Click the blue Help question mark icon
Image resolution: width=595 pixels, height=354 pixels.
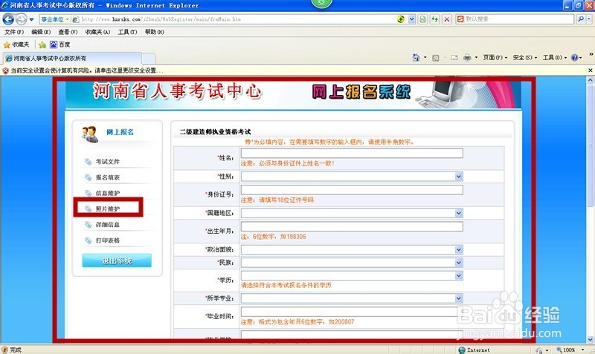(574, 58)
